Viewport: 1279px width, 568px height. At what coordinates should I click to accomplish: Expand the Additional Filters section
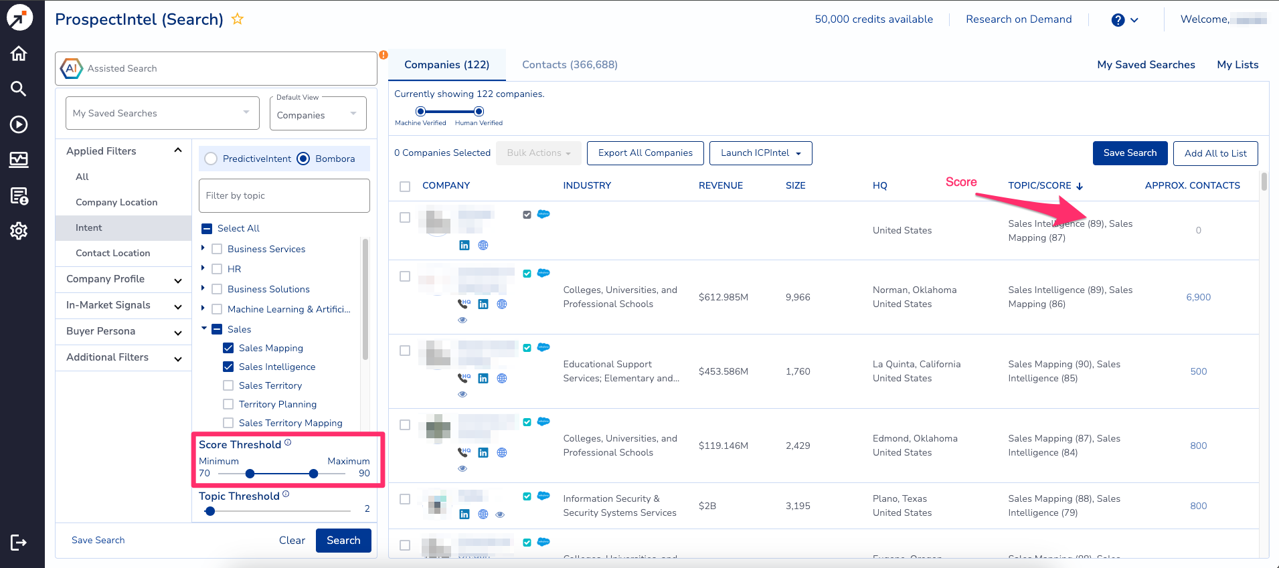[x=178, y=359]
